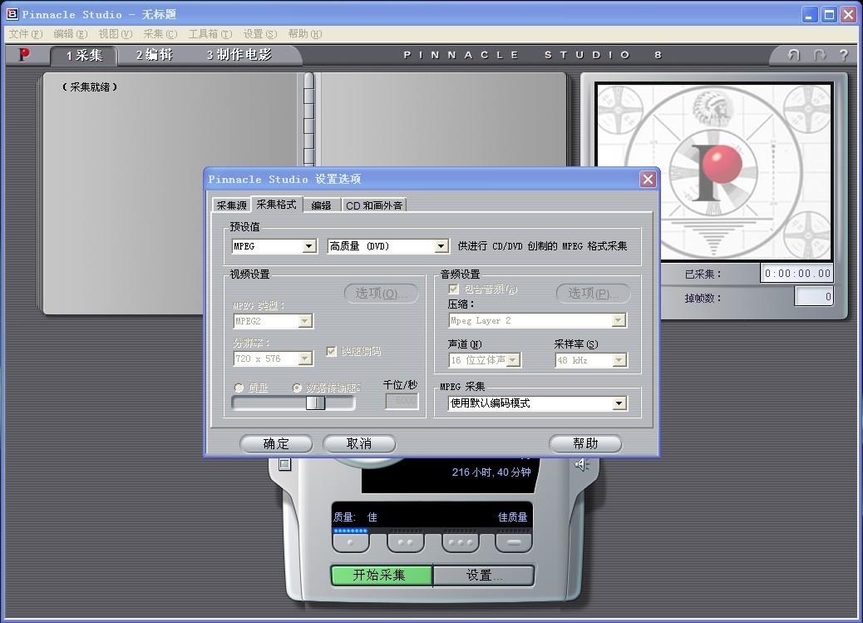Click the small square icon left of the camcorder
This screenshot has width=863, height=623.
[x=284, y=465]
